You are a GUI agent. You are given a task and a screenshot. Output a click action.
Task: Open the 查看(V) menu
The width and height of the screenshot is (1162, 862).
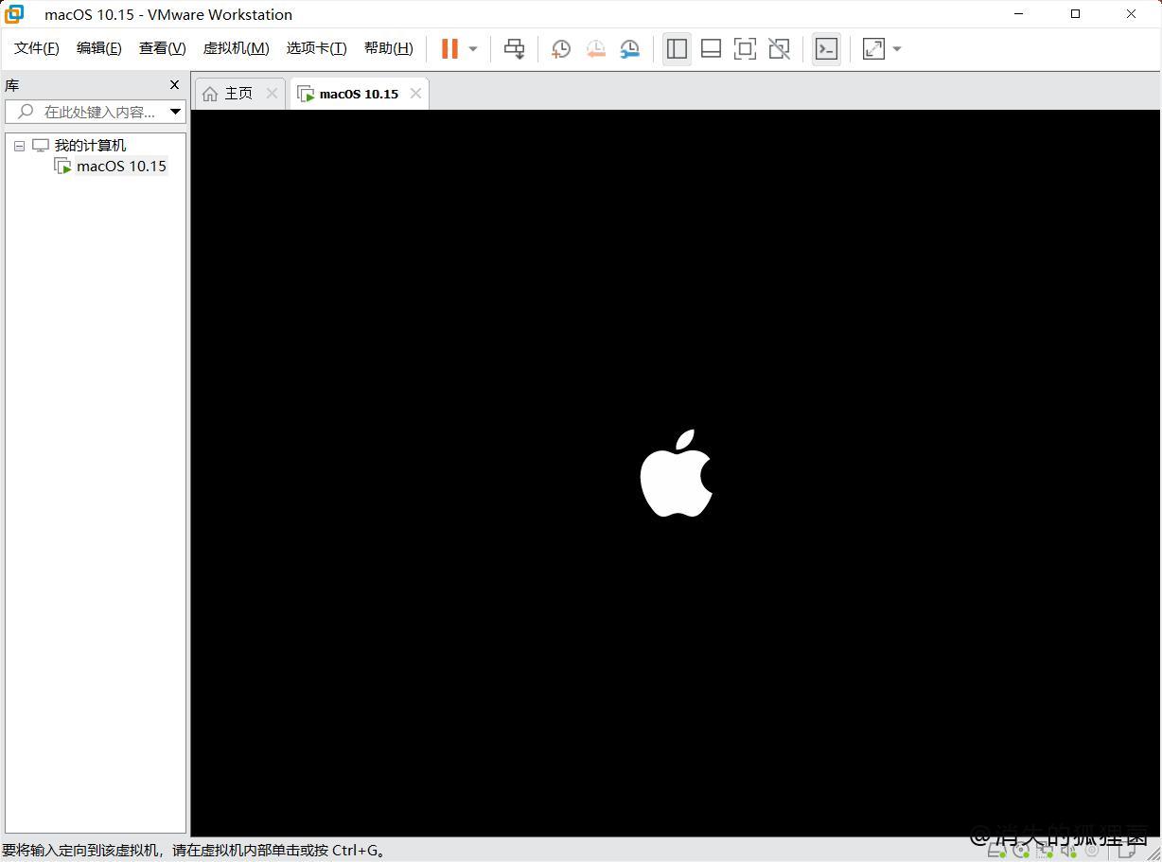tap(162, 48)
